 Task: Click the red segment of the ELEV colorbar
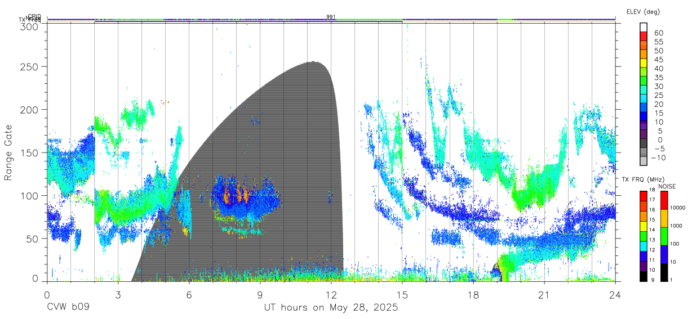(643, 37)
